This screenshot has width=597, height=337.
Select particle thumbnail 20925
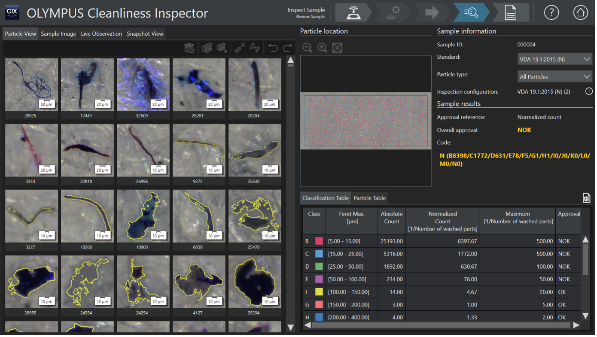click(x=31, y=85)
